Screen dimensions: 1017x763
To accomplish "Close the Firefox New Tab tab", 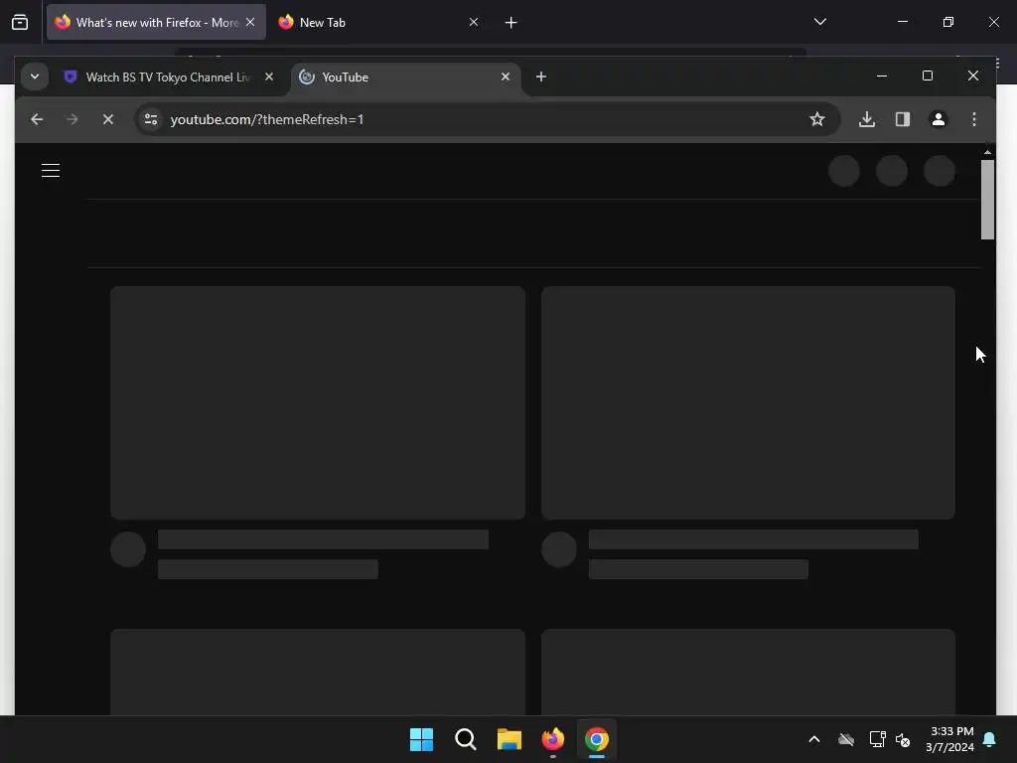I will 474,22.
